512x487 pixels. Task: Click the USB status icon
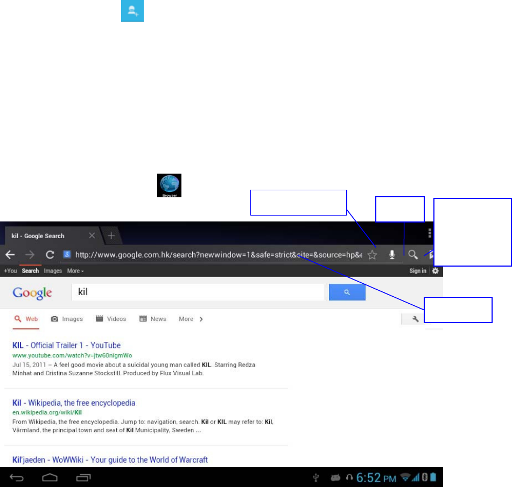(315, 478)
